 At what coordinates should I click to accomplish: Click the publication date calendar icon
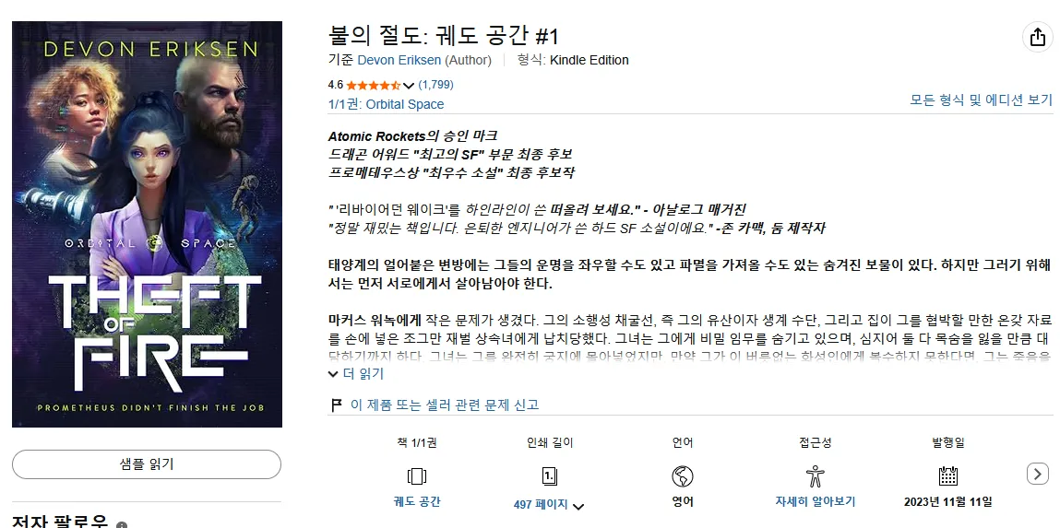(947, 476)
